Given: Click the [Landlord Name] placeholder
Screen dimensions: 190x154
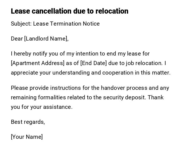Looking at the screenshot, I should [x=46, y=39].
